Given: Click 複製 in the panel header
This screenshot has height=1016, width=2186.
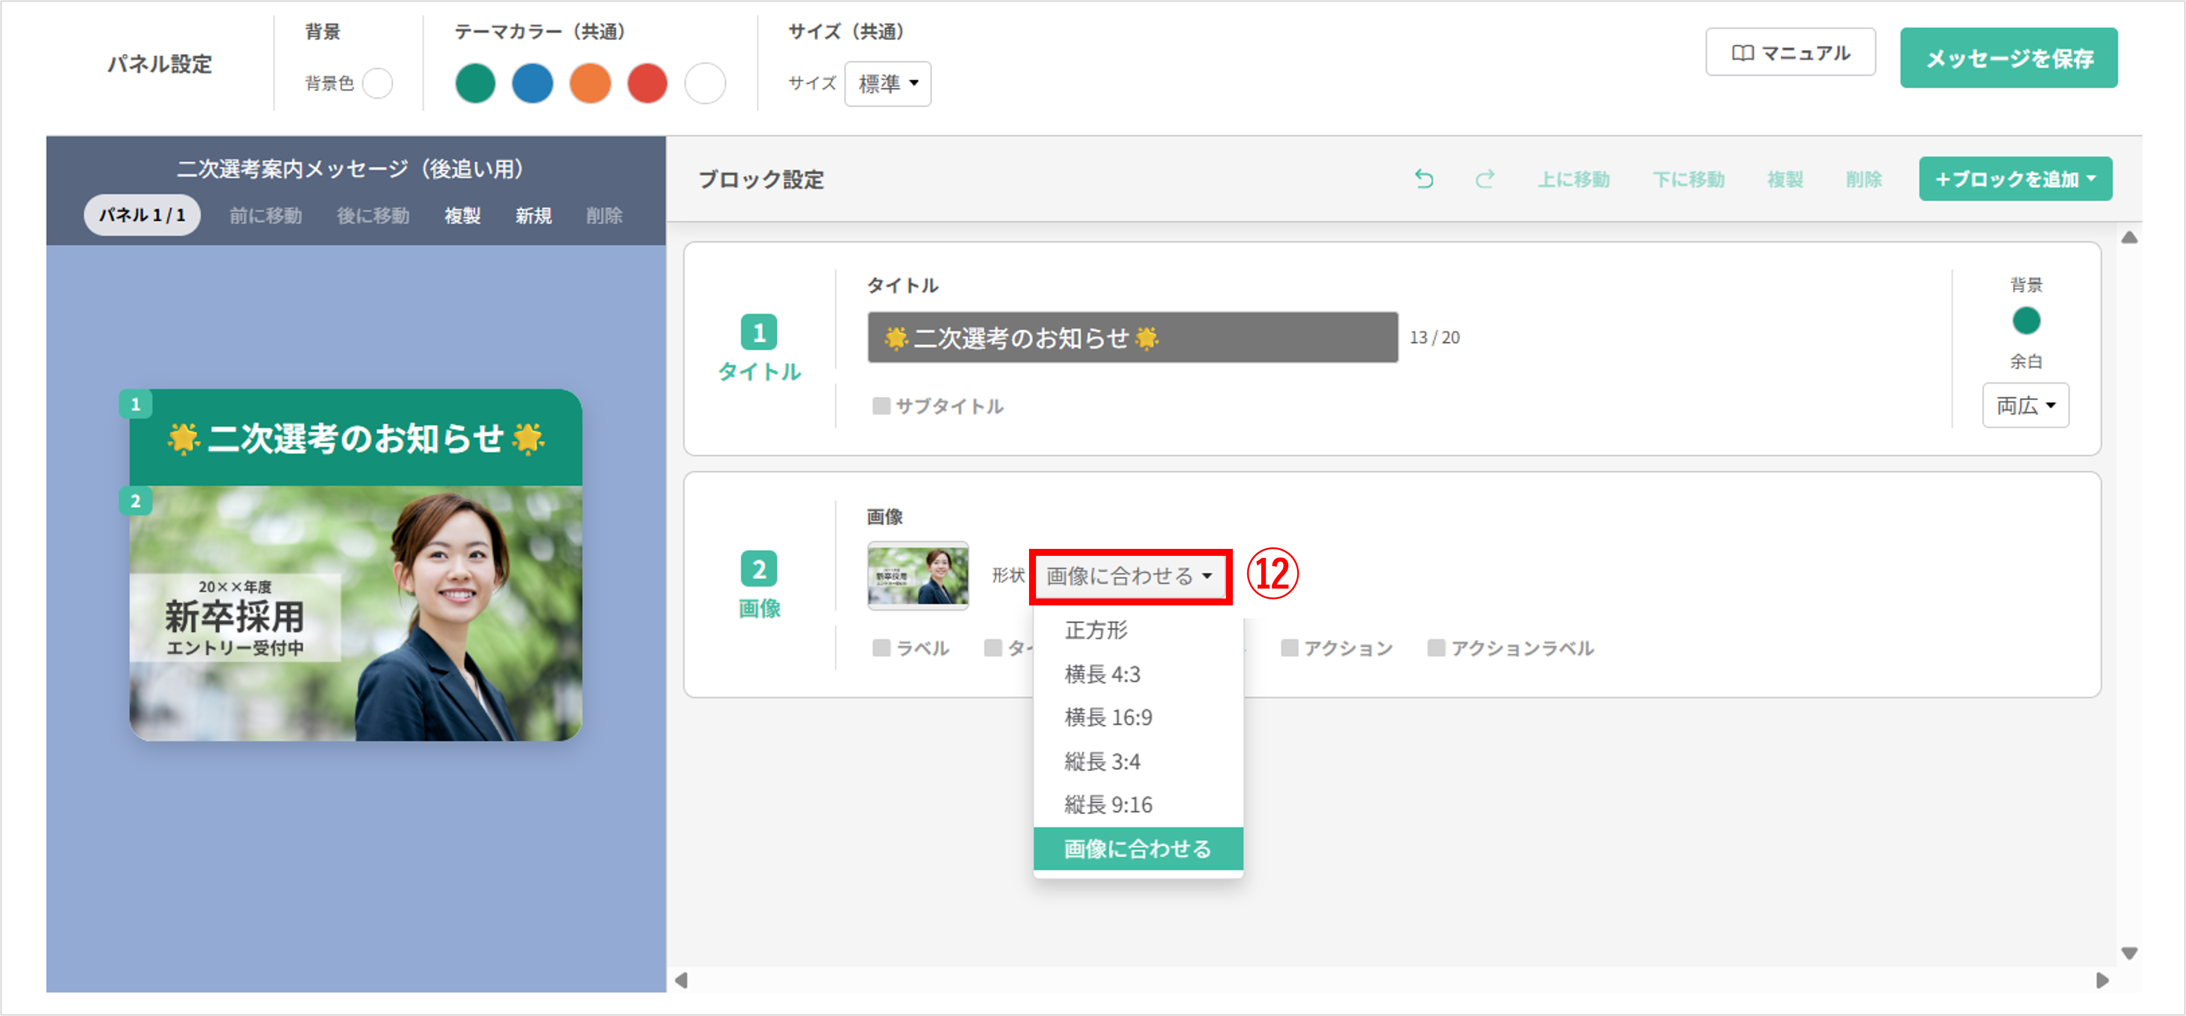Looking at the screenshot, I should [x=463, y=216].
